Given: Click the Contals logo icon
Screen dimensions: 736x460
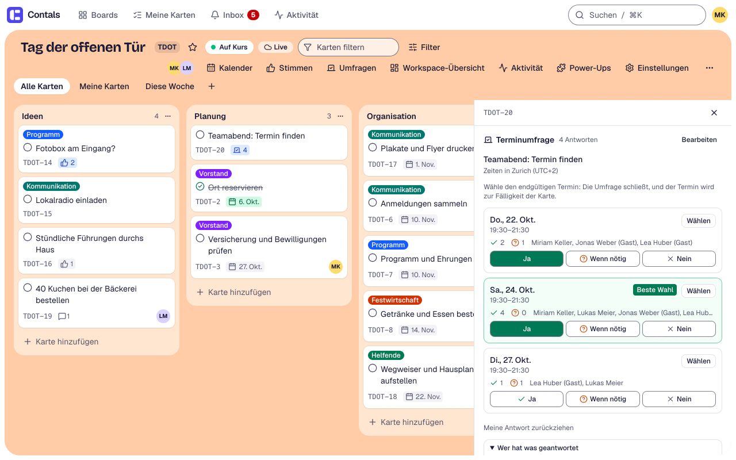Looking at the screenshot, I should [15, 15].
